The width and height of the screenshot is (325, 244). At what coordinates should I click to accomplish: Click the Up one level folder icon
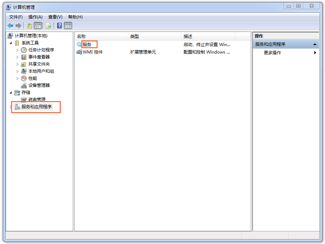pyautogui.click(x=29, y=26)
